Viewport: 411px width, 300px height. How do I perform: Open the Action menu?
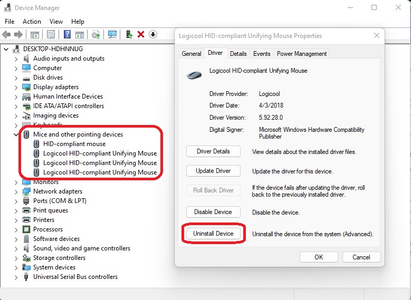point(32,22)
